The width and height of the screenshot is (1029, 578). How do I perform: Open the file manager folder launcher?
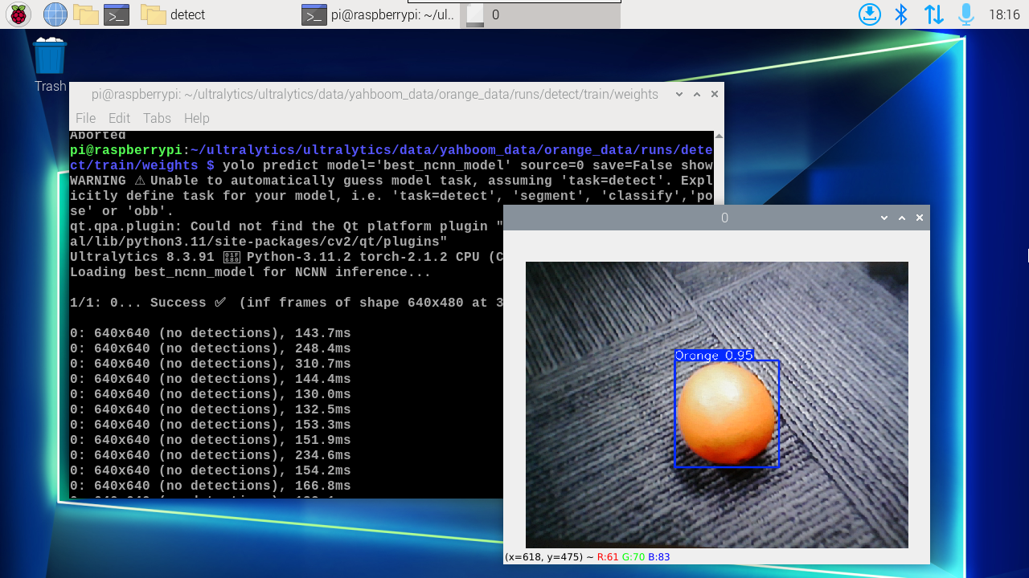tap(86, 14)
